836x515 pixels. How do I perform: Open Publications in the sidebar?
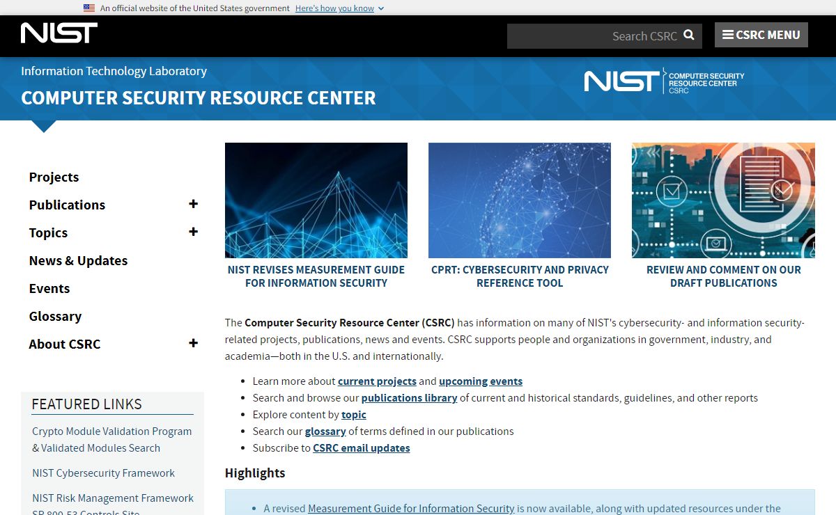tap(67, 205)
